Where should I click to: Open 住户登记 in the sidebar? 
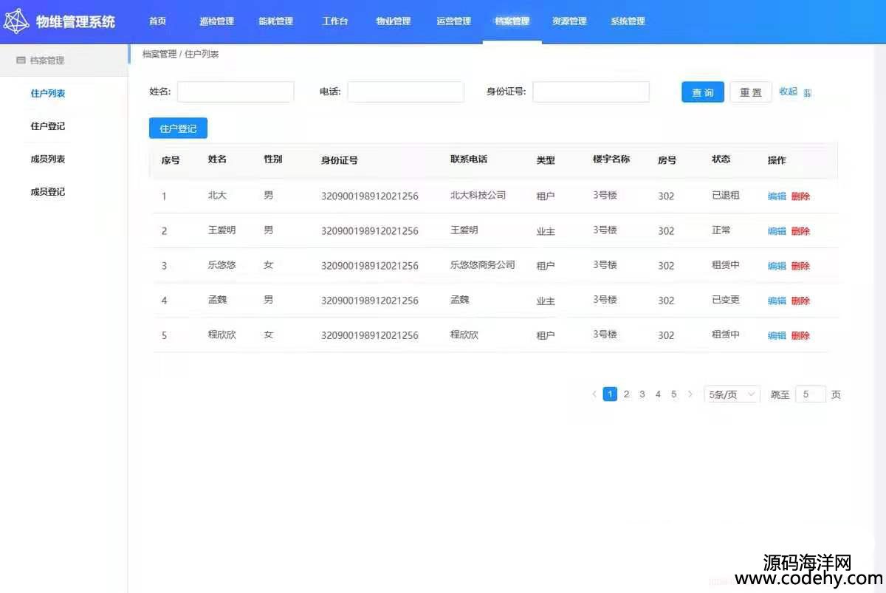(x=48, y=126)
